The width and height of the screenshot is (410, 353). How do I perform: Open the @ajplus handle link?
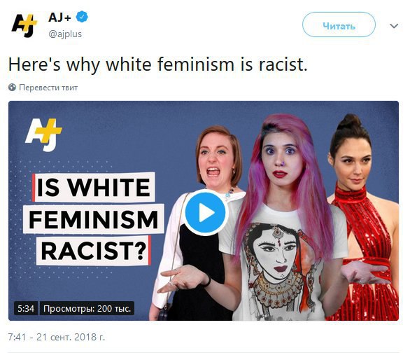65,34
